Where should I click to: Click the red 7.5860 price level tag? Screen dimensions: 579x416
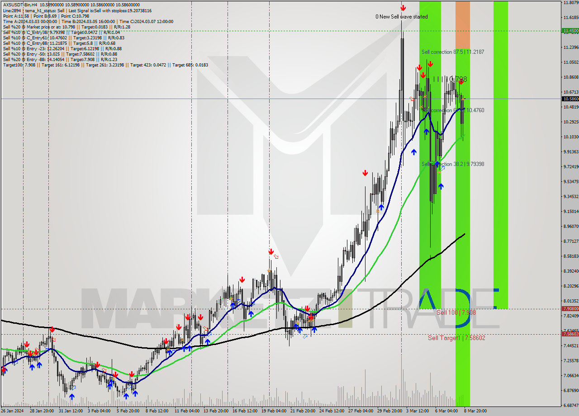point(570,334)
